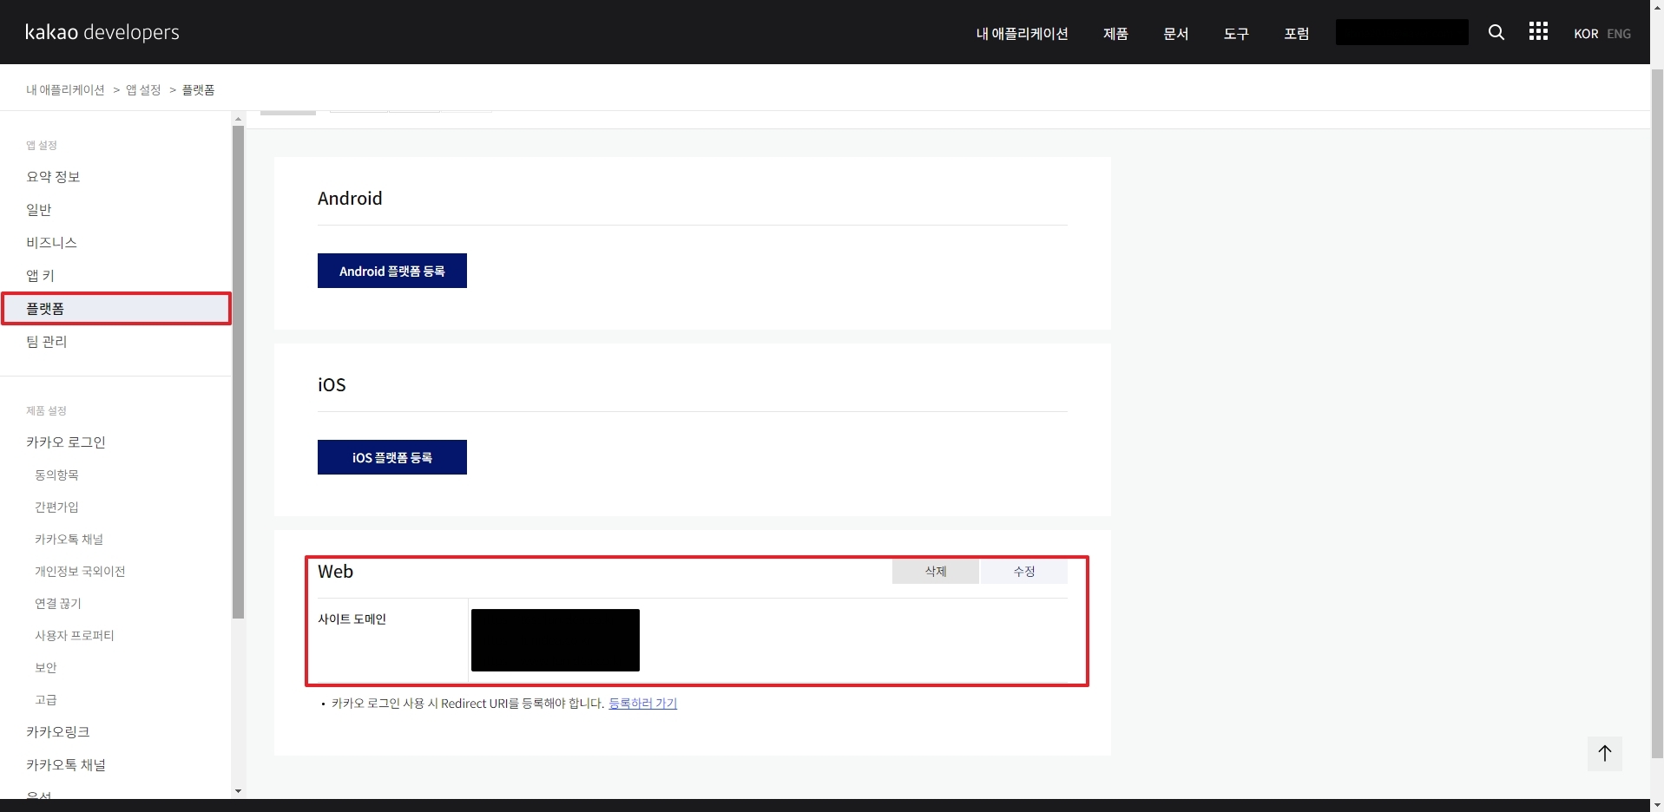Click the sidebar scrollbar thumb
1664x812 pixels.
tap(238, 372)
